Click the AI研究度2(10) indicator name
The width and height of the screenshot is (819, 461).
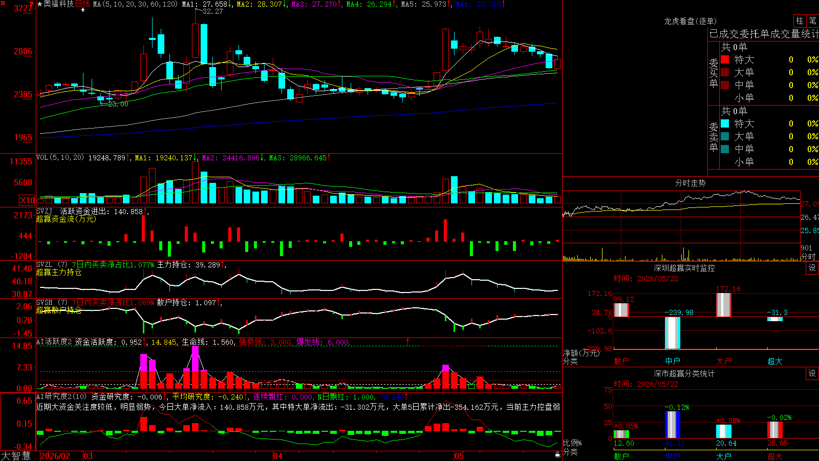tap(61, 396)
